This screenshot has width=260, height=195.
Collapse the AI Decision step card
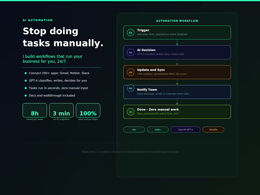pyautogui.click(x=177, y=52)
